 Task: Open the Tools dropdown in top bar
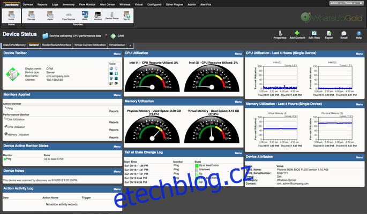350,3
